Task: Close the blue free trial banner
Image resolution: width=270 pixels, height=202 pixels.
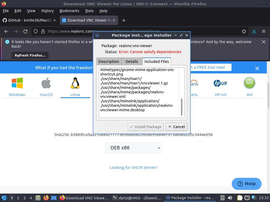Action: [257, 68]
